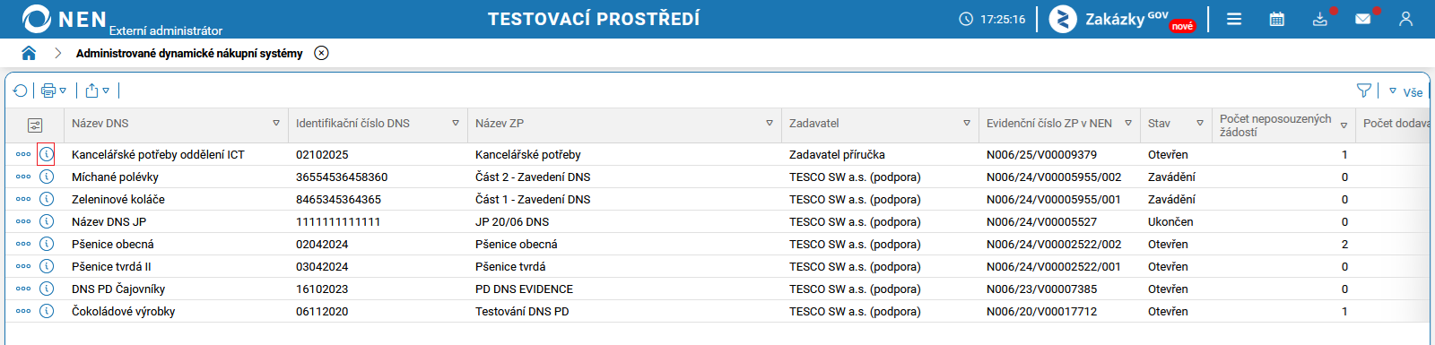Open the calendar icon in header

pos(1277,19)
